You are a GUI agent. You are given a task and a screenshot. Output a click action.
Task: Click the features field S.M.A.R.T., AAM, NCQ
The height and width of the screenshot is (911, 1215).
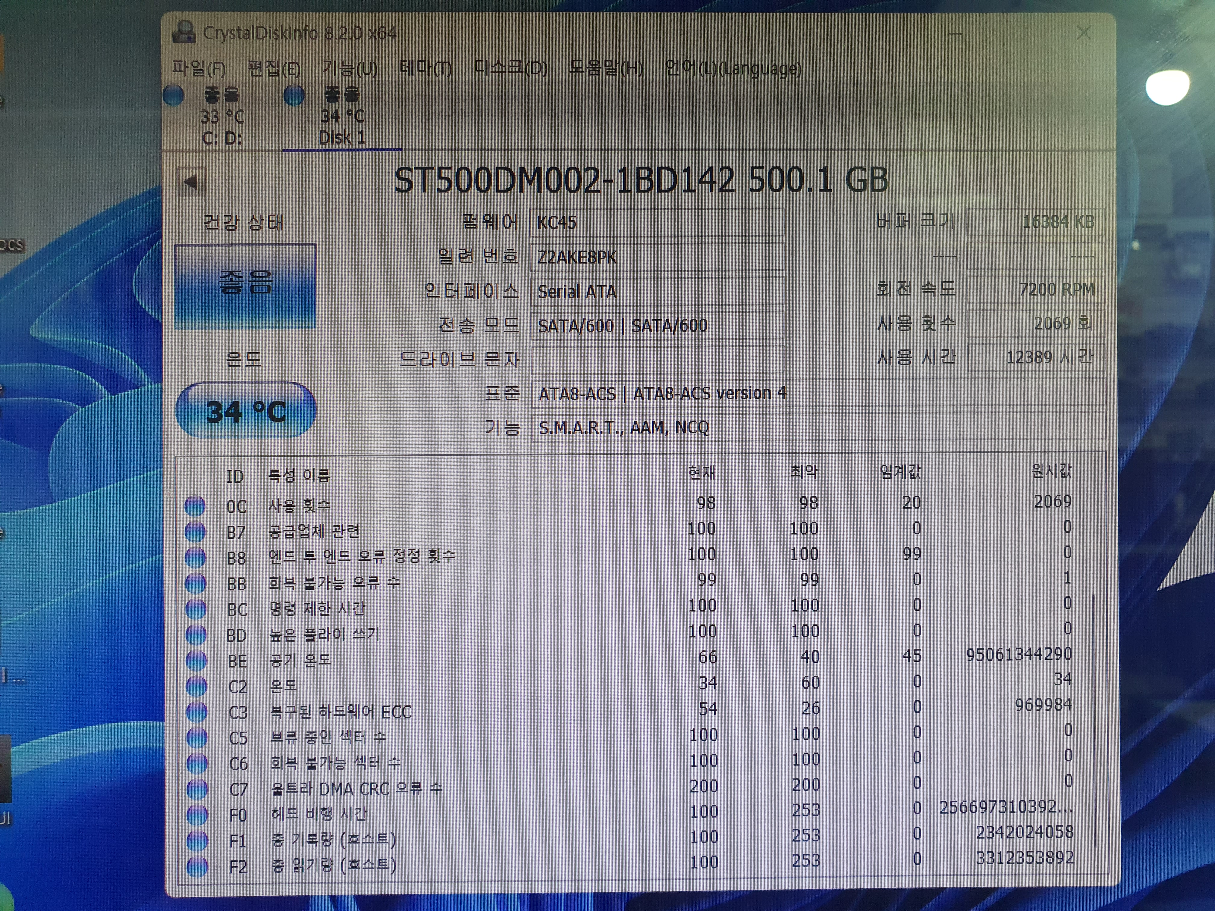[x=818, y=427]
